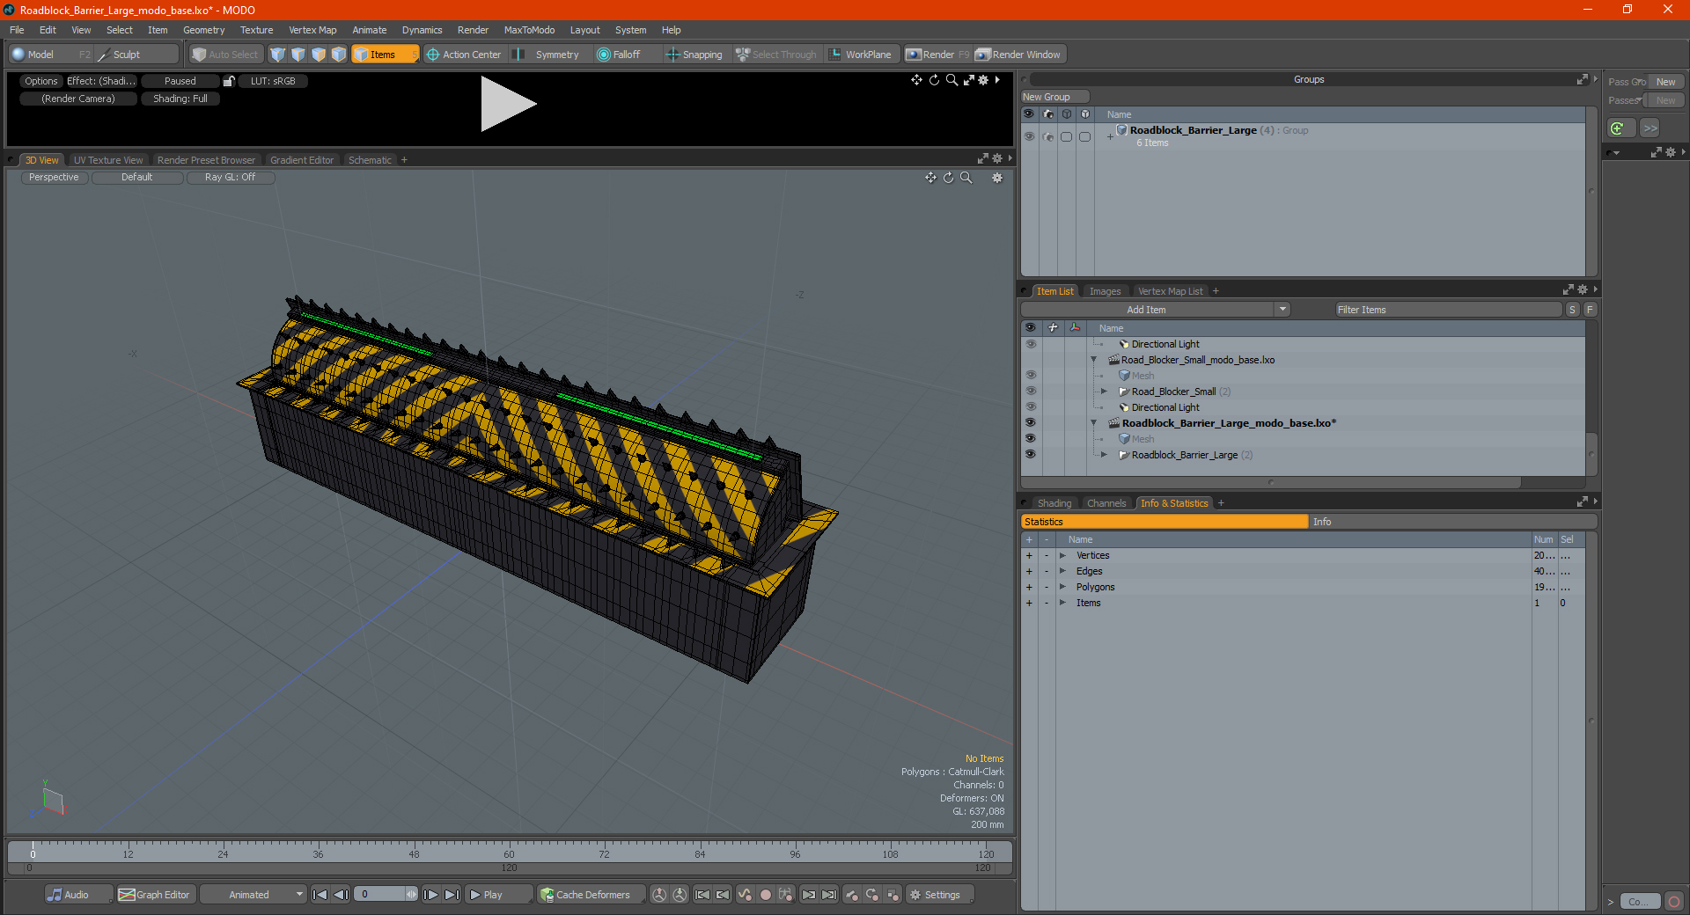Go to the first frame

(x=320, y=895)
